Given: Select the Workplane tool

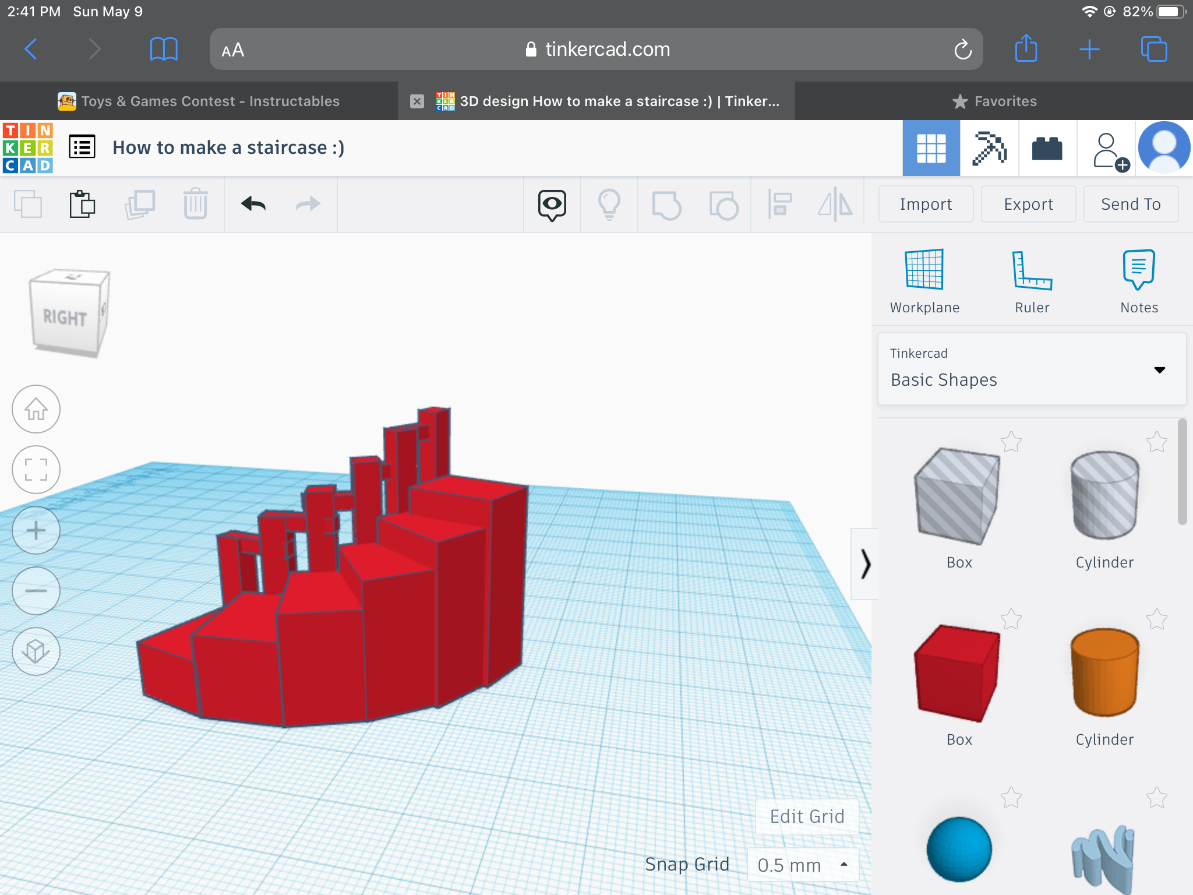Looking at the screenshot, I should click(924, 281).
